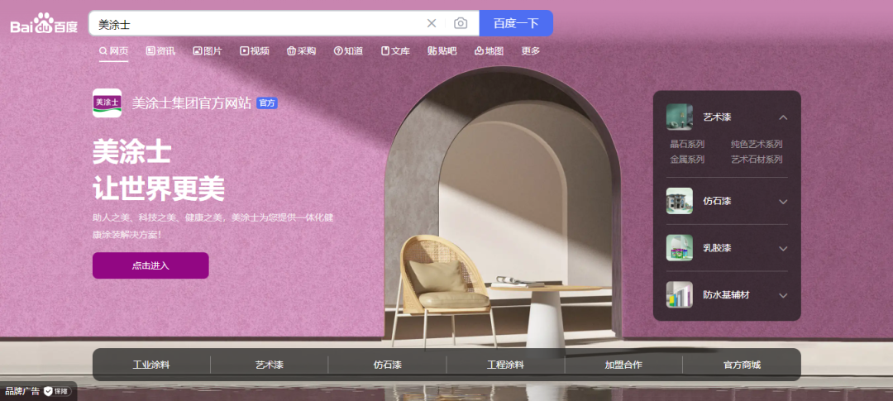Open image search via the camera icon
Viewport: 893px width, 401px height.
461,23
